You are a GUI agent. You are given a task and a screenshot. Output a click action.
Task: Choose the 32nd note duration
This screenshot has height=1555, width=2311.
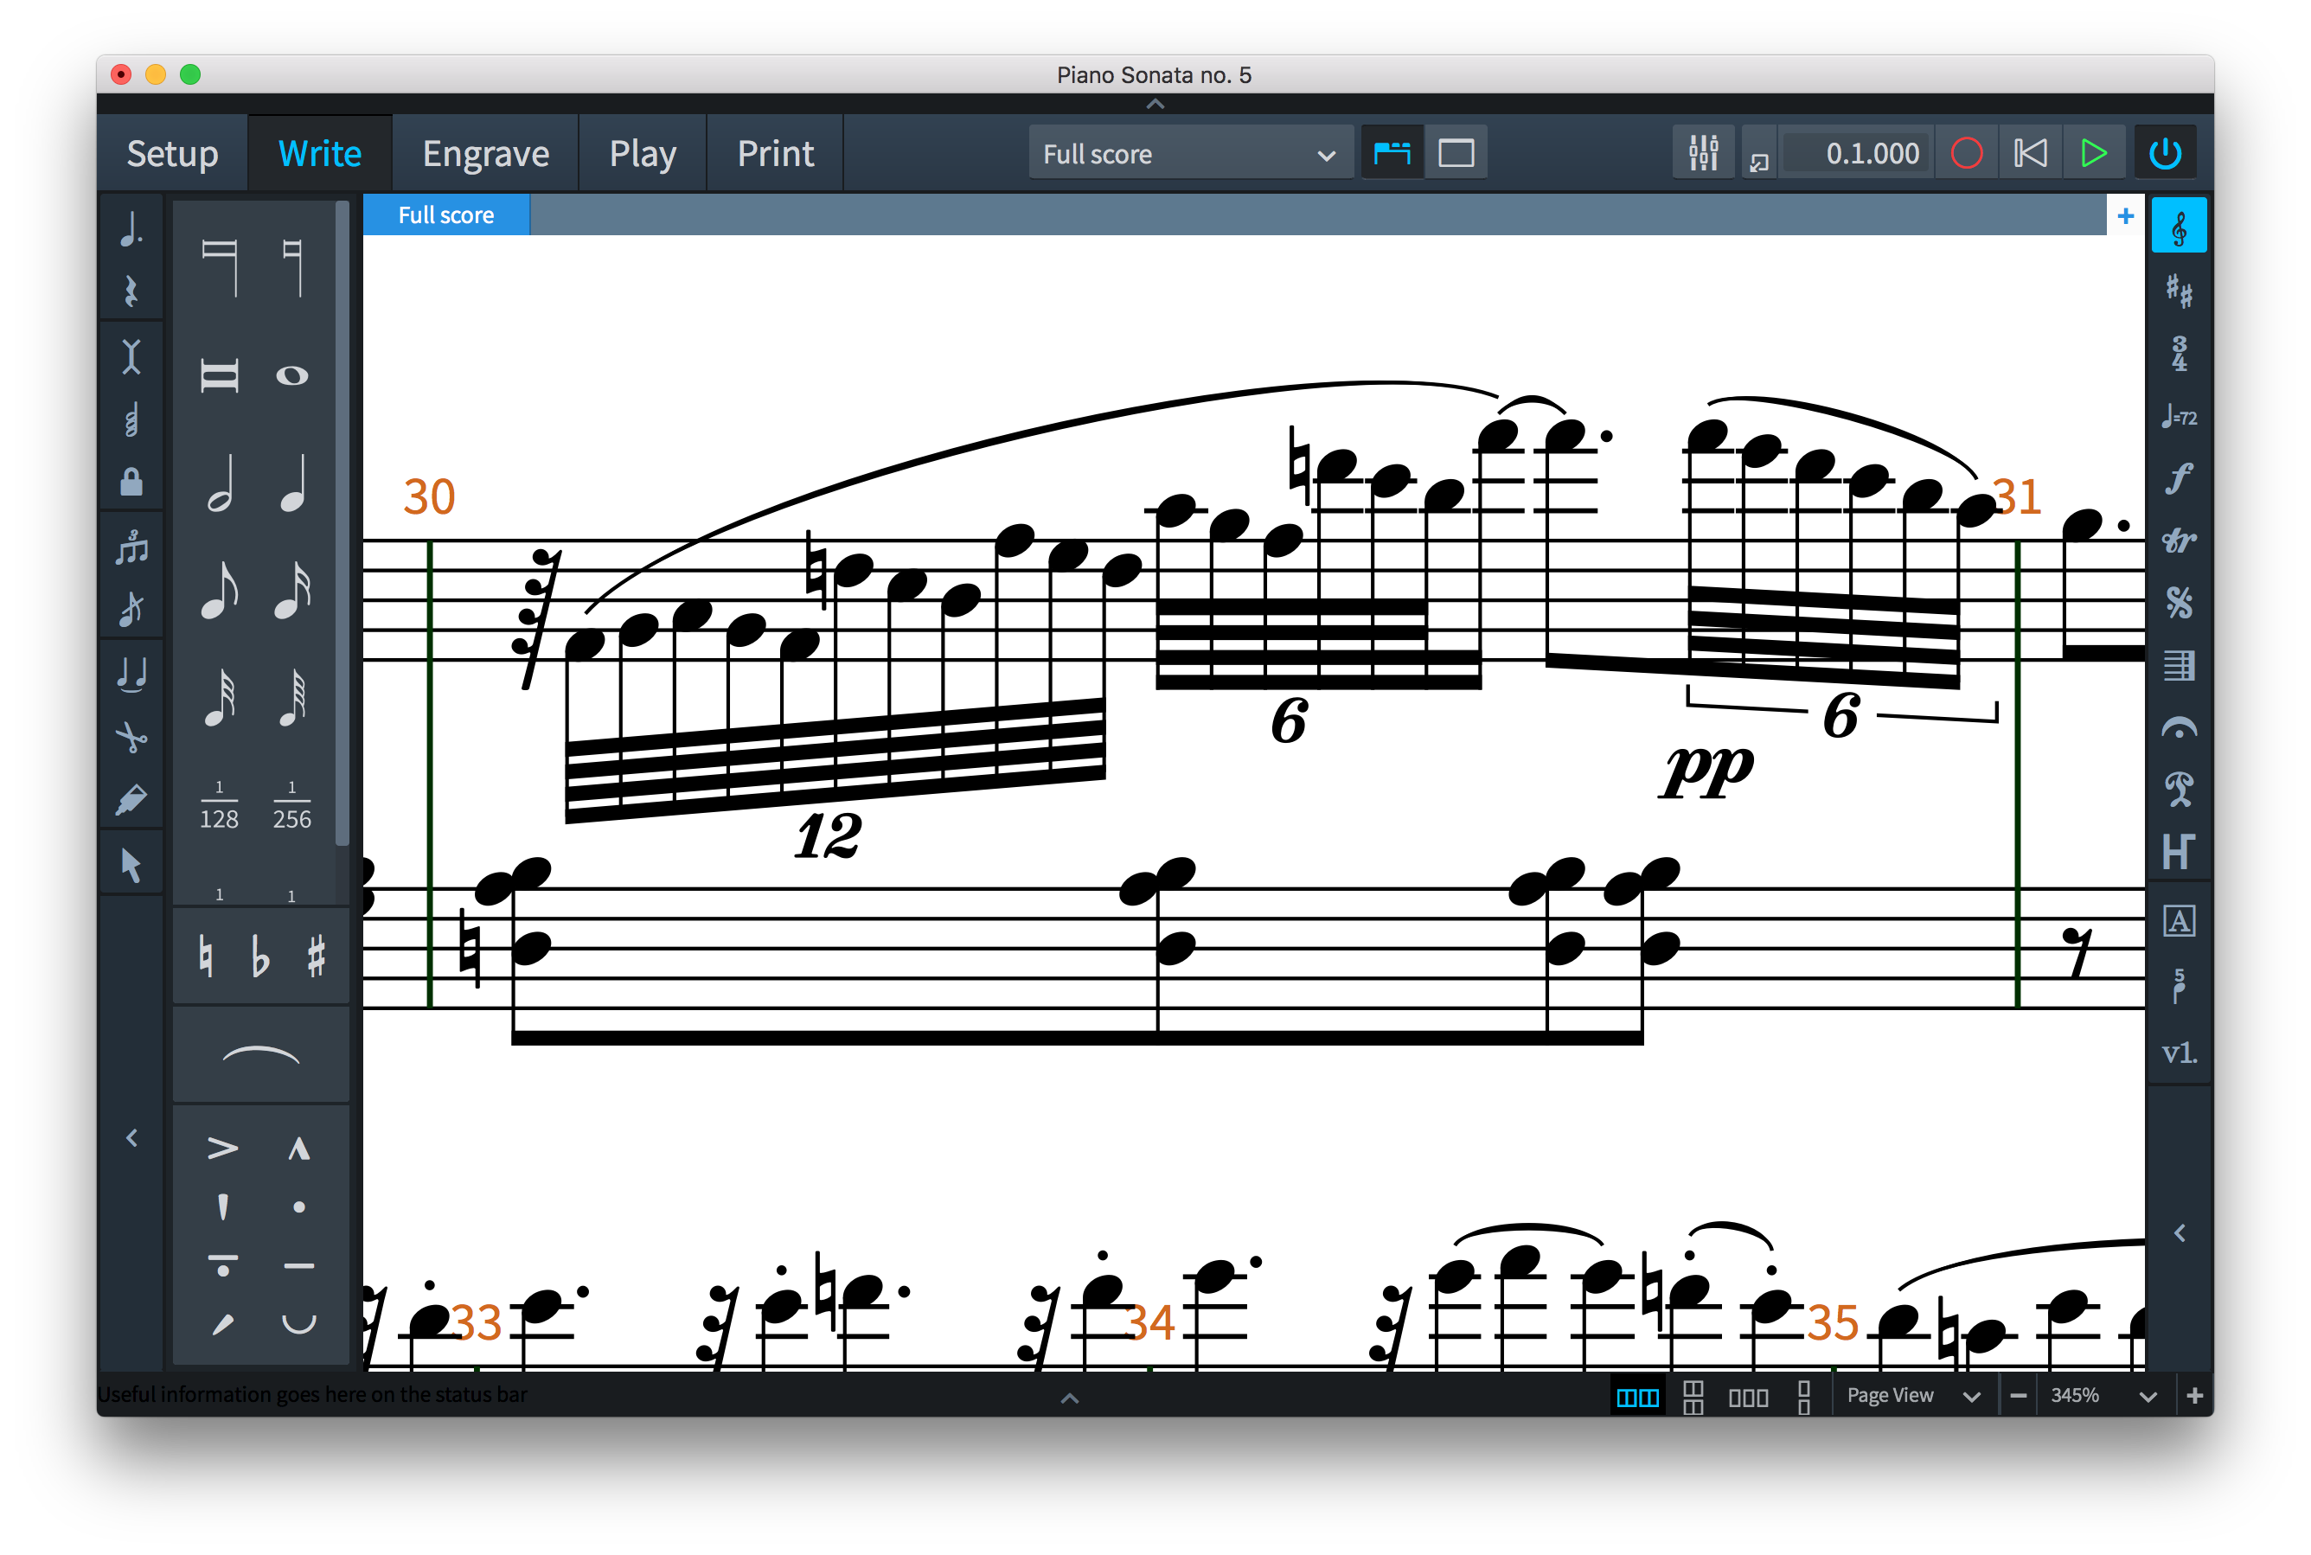pos(219,697)
